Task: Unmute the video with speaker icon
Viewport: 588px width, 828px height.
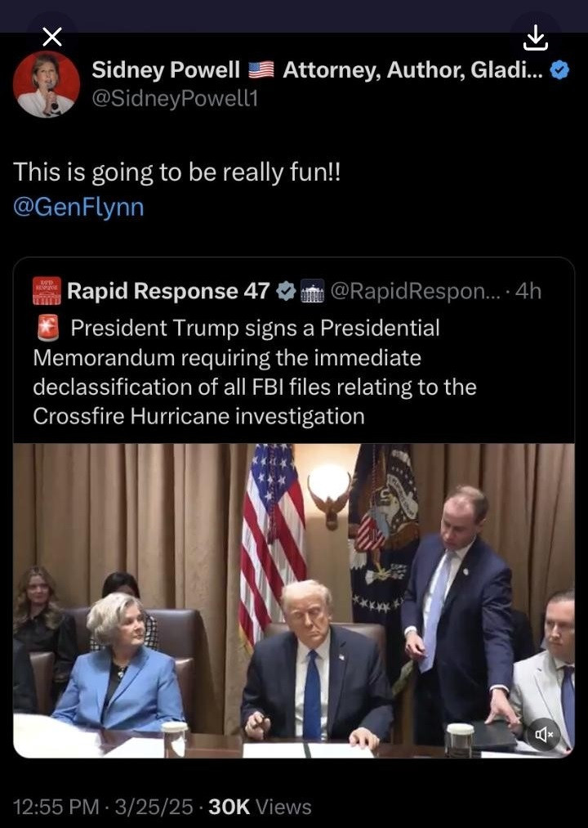Action: [544, 734]
